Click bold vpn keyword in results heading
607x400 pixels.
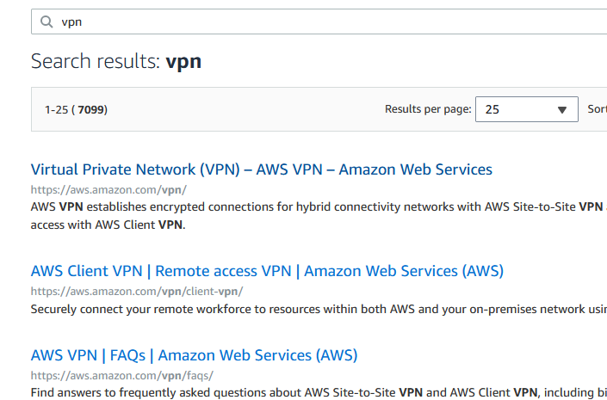click(183, 61)
